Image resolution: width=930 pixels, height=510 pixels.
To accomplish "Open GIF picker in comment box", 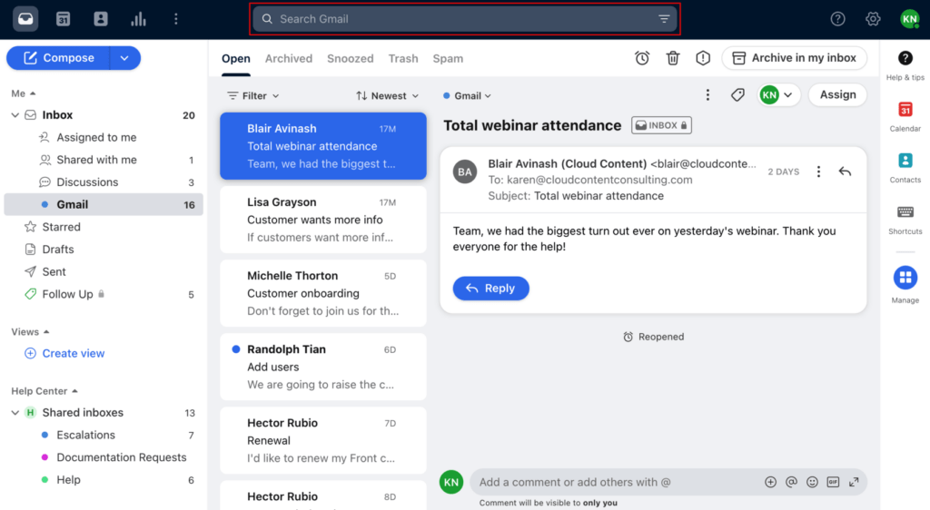I will (833, 482).
